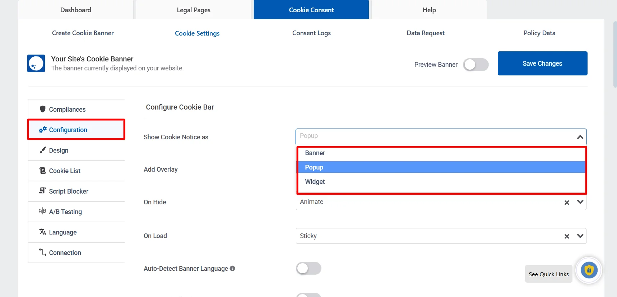This screenshot has width=617, height=297.
Task: Click the paintbrush icon beside Design
Action: tap(43, 150)
